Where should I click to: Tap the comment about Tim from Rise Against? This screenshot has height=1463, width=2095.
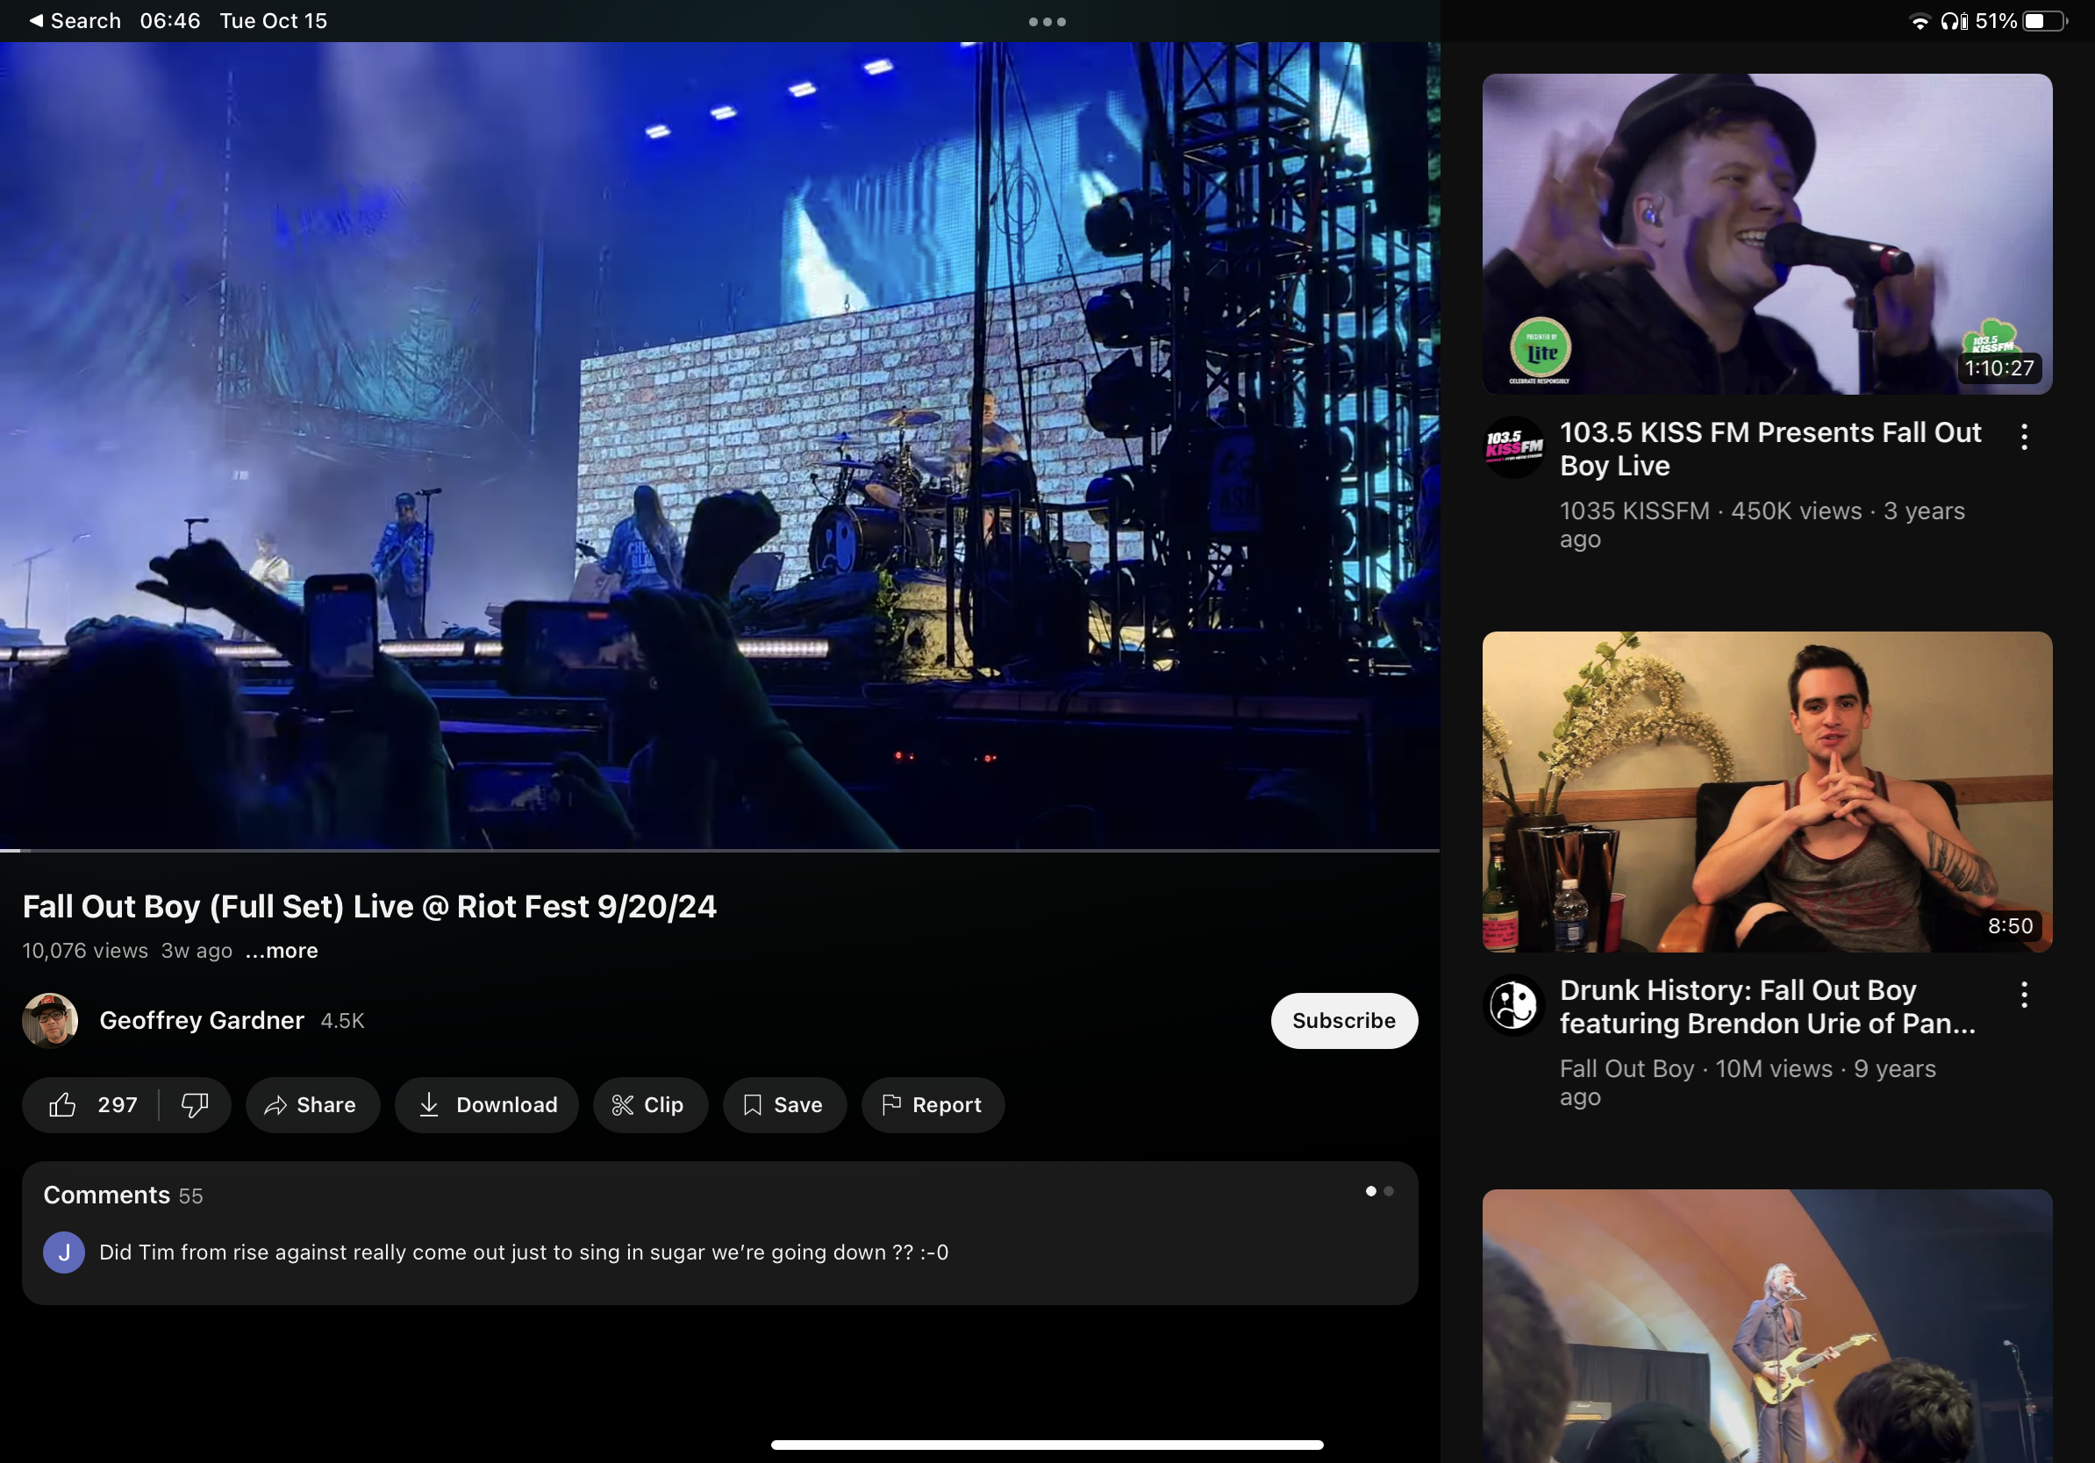point(524,1252)
